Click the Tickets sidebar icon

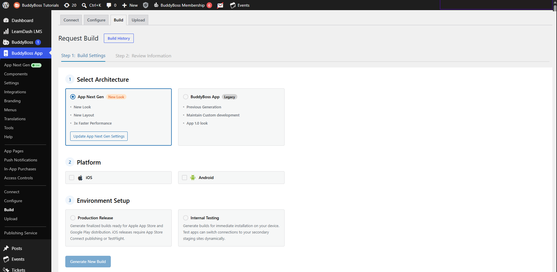click(6, 270)
